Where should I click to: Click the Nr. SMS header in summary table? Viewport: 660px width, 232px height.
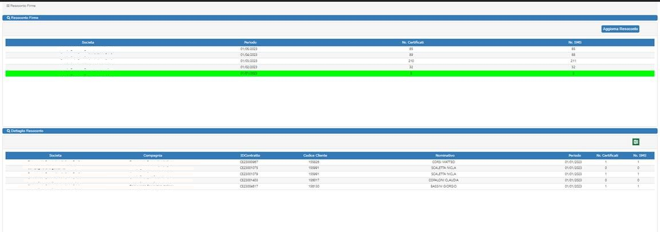pyautogui.click(x=575, y=43)
